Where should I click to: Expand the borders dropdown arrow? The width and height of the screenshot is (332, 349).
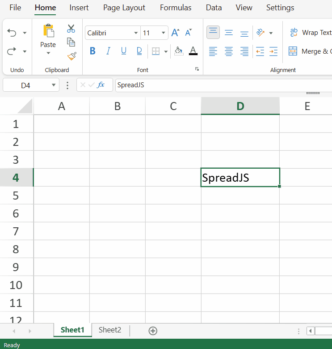(x=166, y=51)
